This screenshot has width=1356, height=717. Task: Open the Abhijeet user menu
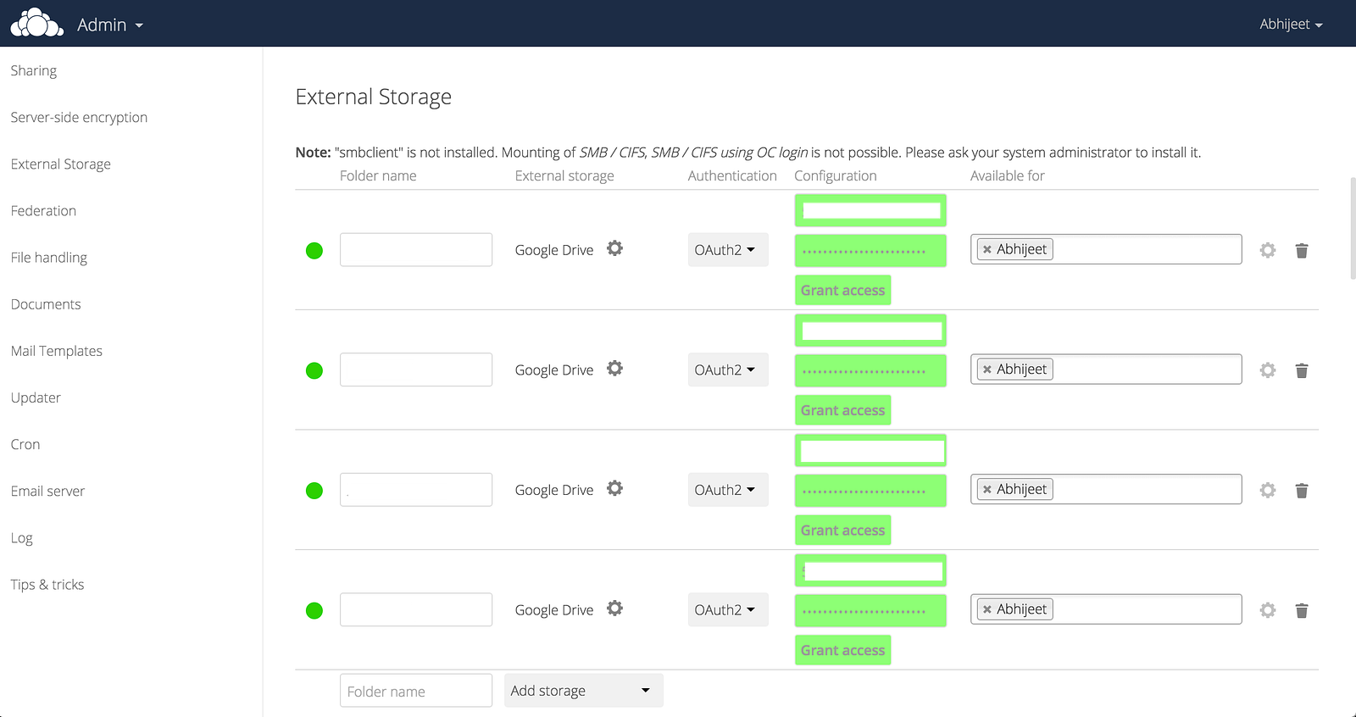point(1291,25)
